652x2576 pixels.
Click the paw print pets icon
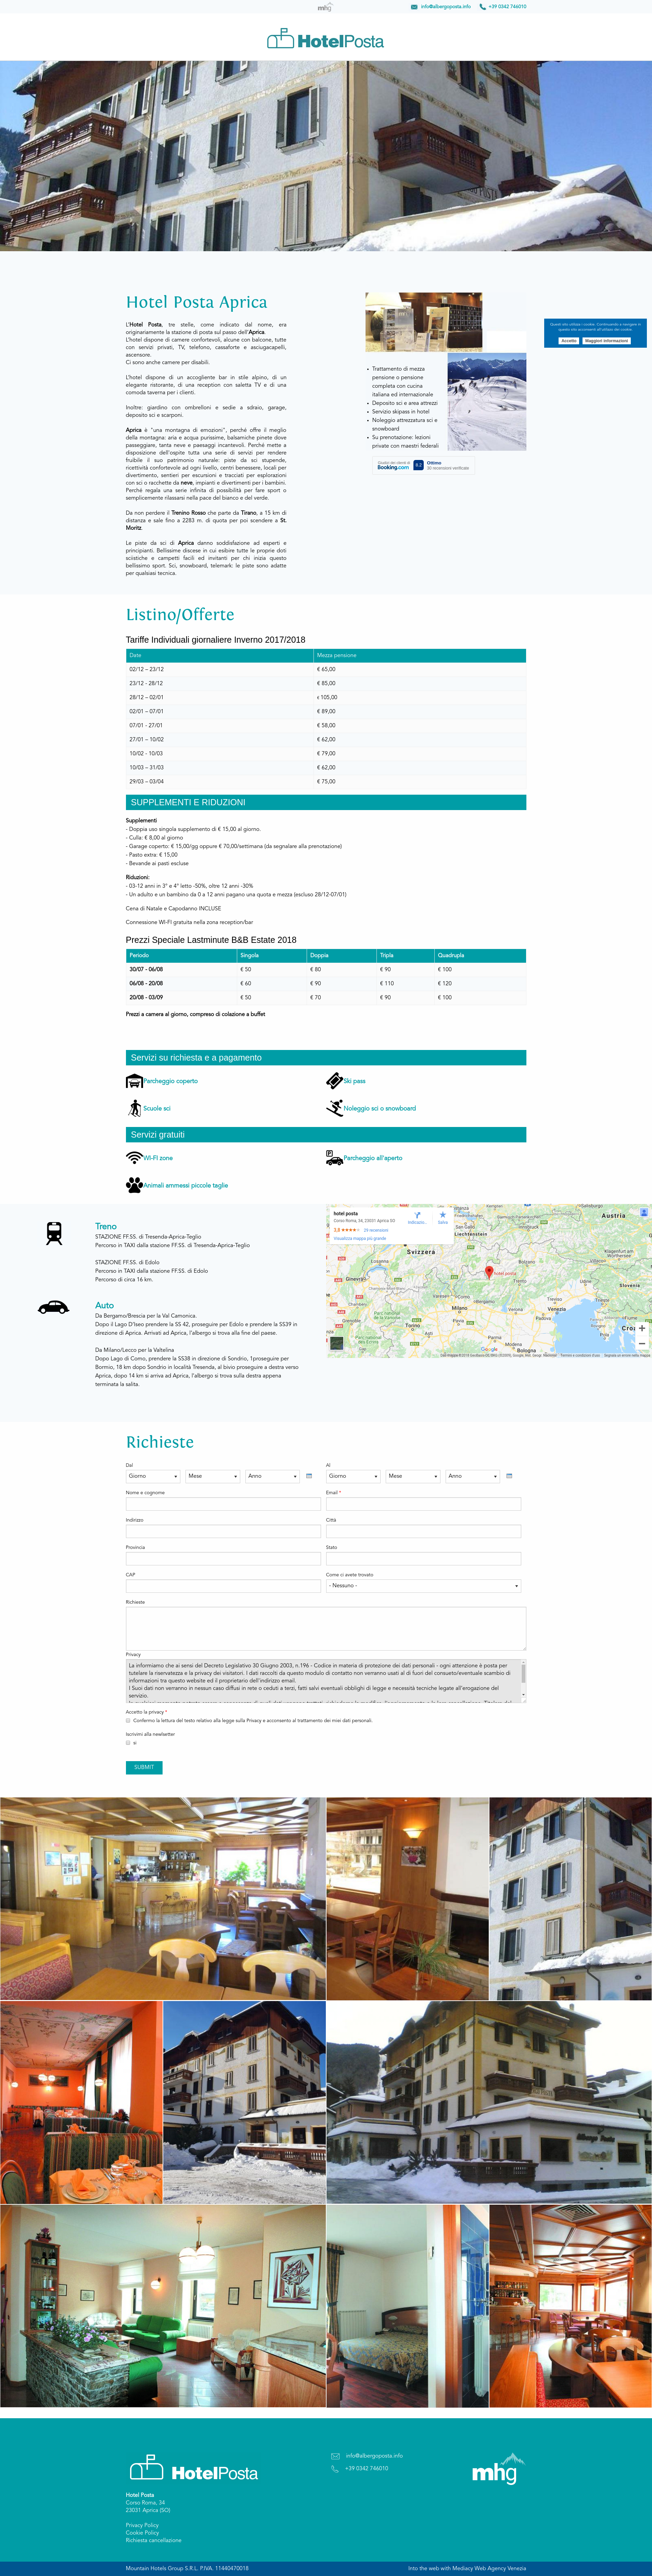(134, 1185)
